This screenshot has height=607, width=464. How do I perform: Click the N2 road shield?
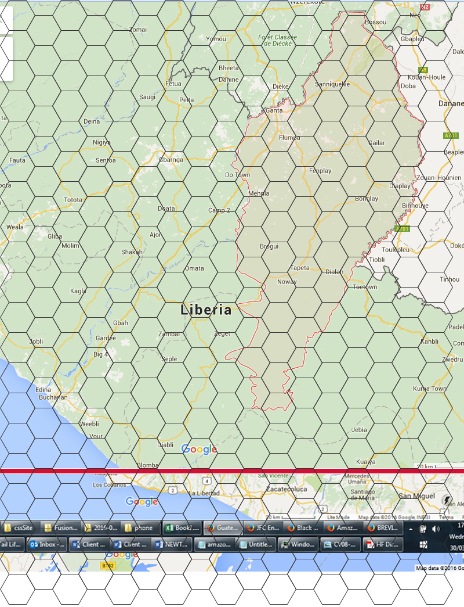coord(425,7)
